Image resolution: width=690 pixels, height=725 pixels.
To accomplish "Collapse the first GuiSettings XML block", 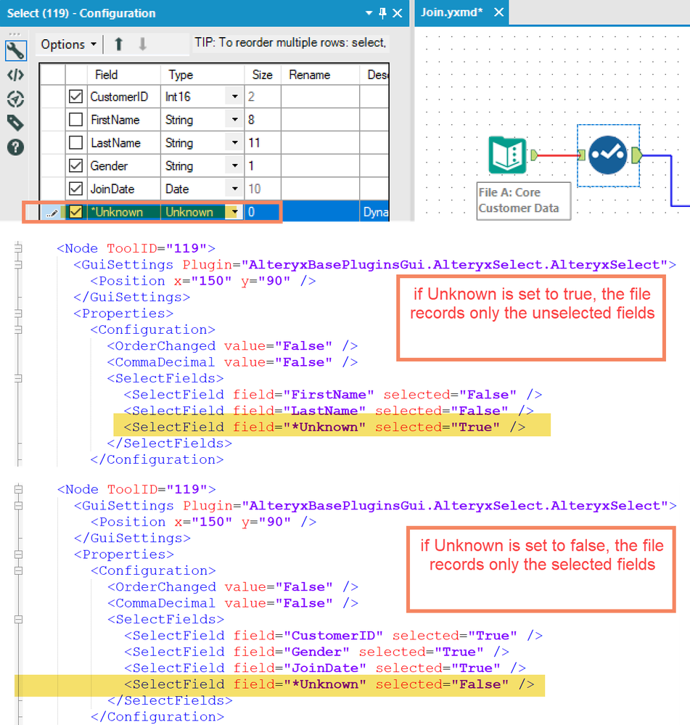I will click(18, 264).
